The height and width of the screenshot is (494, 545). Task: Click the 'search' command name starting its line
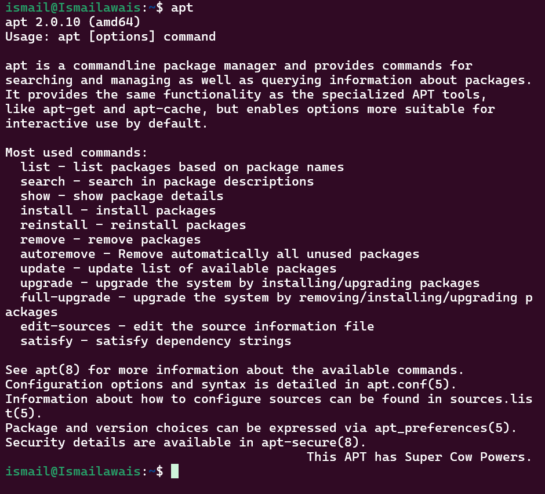click(x=43, y=181)
